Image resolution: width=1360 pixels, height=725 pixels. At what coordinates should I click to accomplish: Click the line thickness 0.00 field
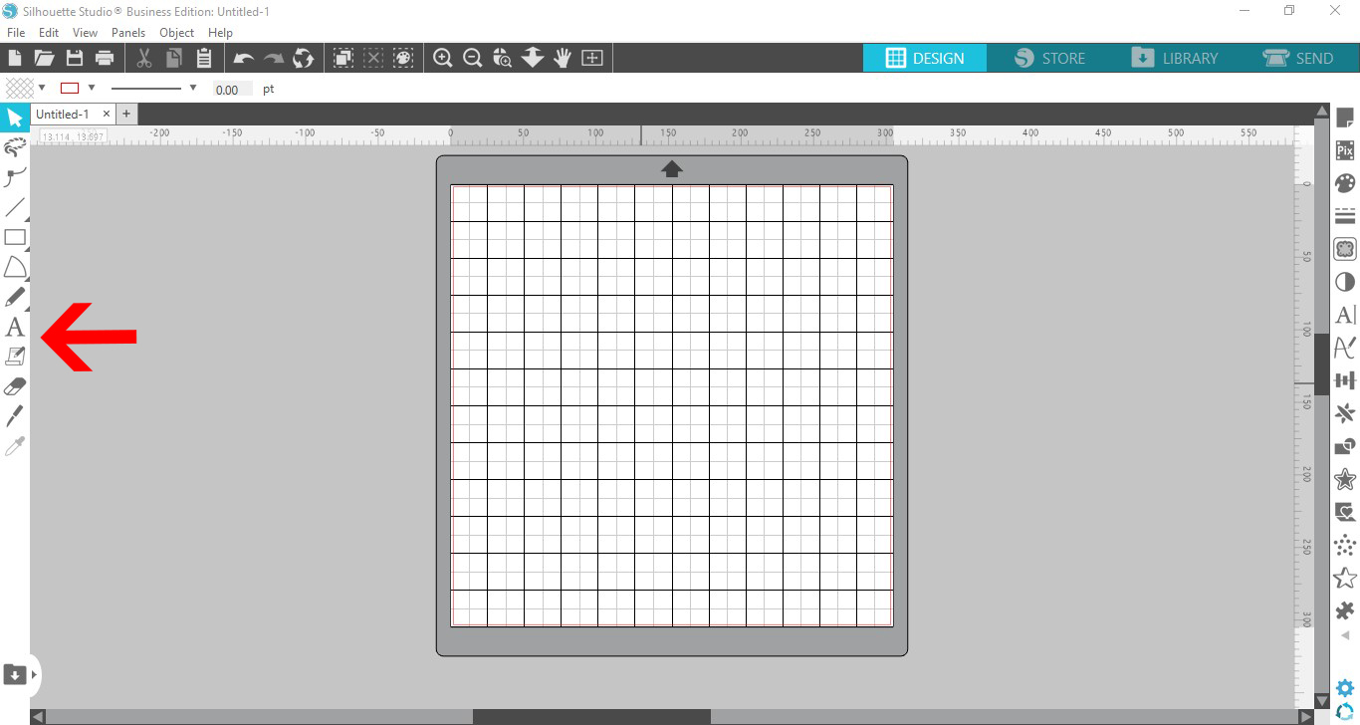(231, 90)
